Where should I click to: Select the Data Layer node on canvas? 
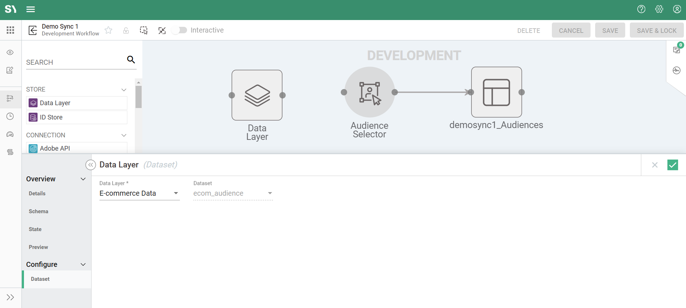pyautogui.click(x=257, y=95)
